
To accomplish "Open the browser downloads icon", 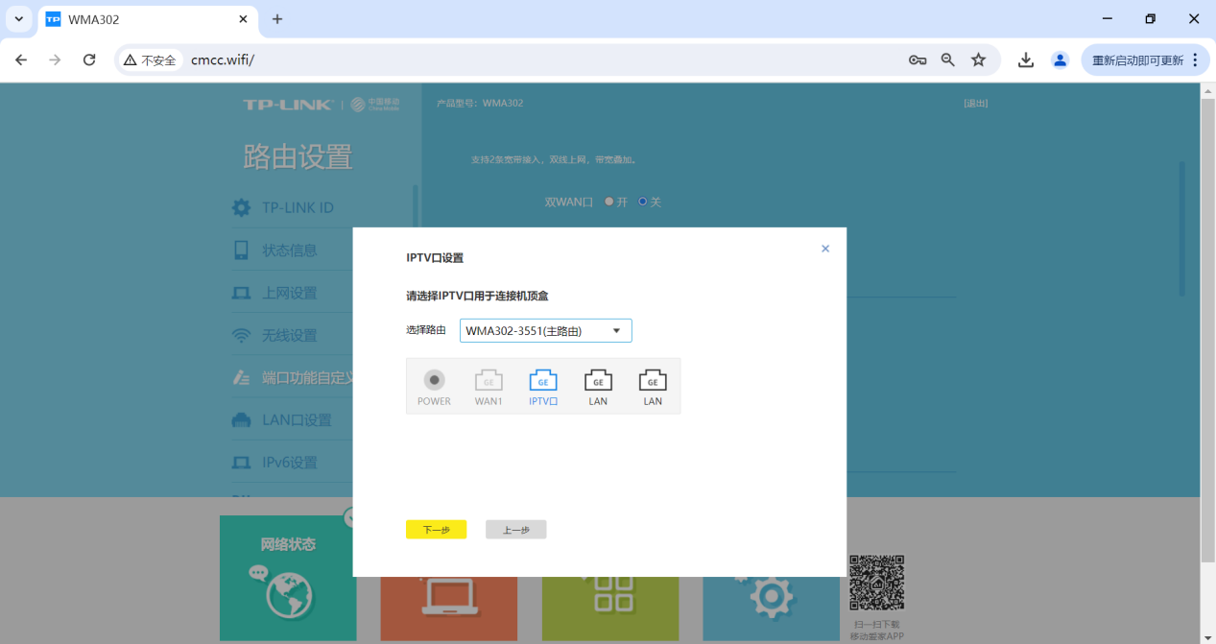I will click(x=1026, y=60).
